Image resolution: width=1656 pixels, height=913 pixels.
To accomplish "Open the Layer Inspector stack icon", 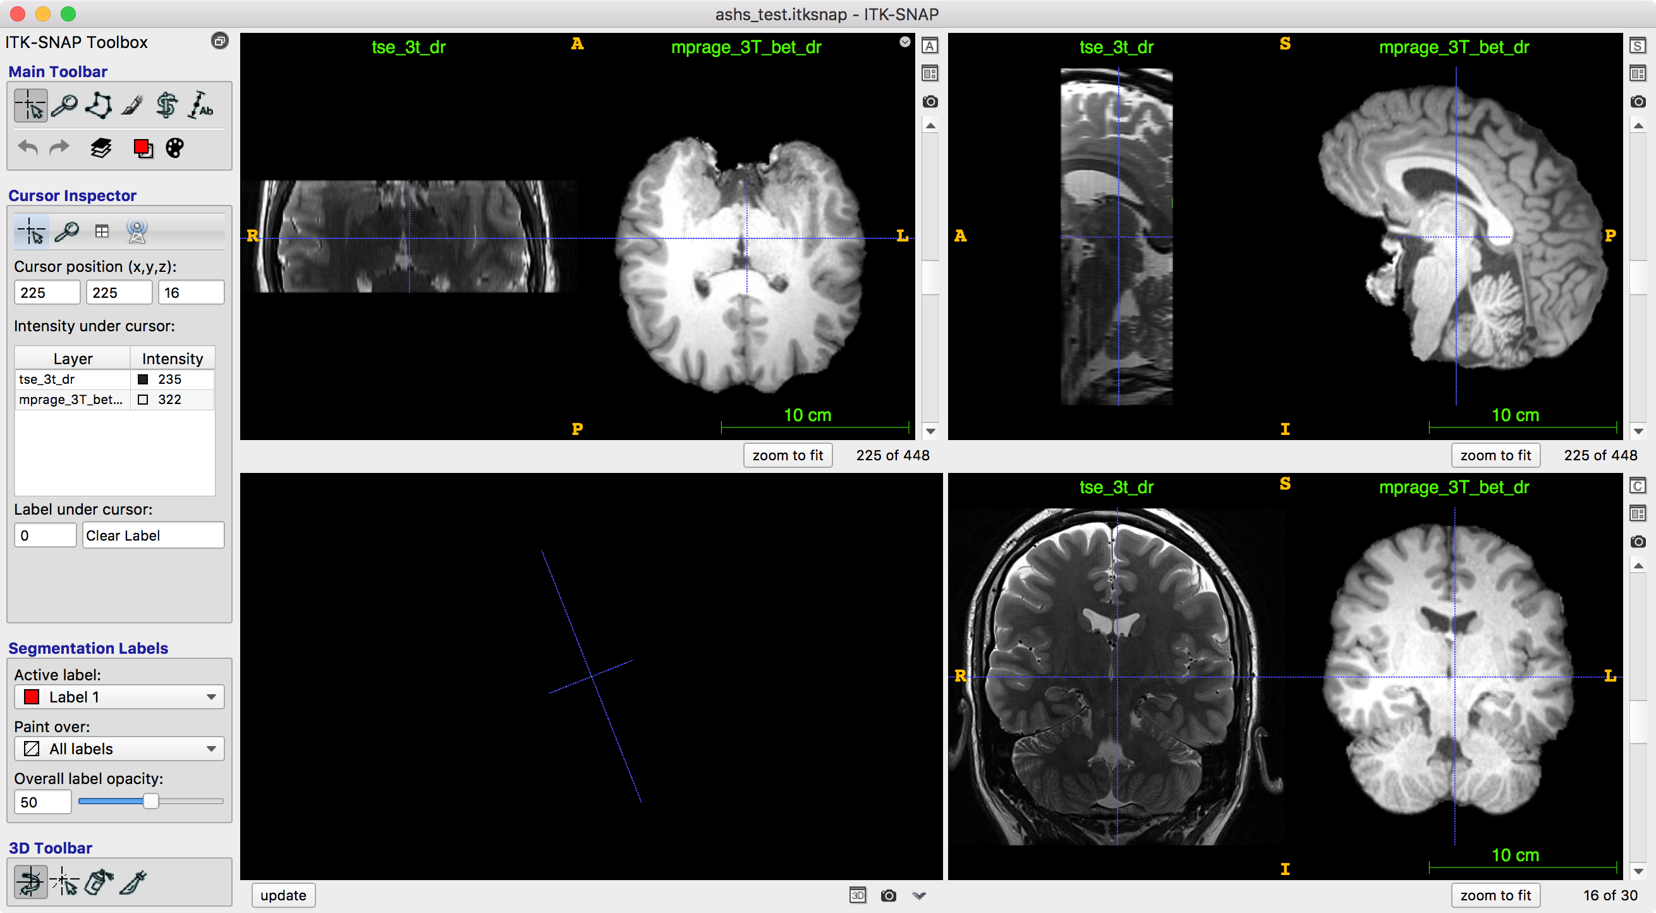I will (x=101, y=148).
